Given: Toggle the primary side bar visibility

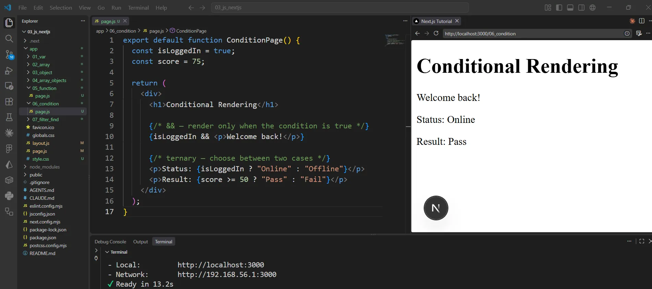Looking at the screenshot, I should (559, 8).
